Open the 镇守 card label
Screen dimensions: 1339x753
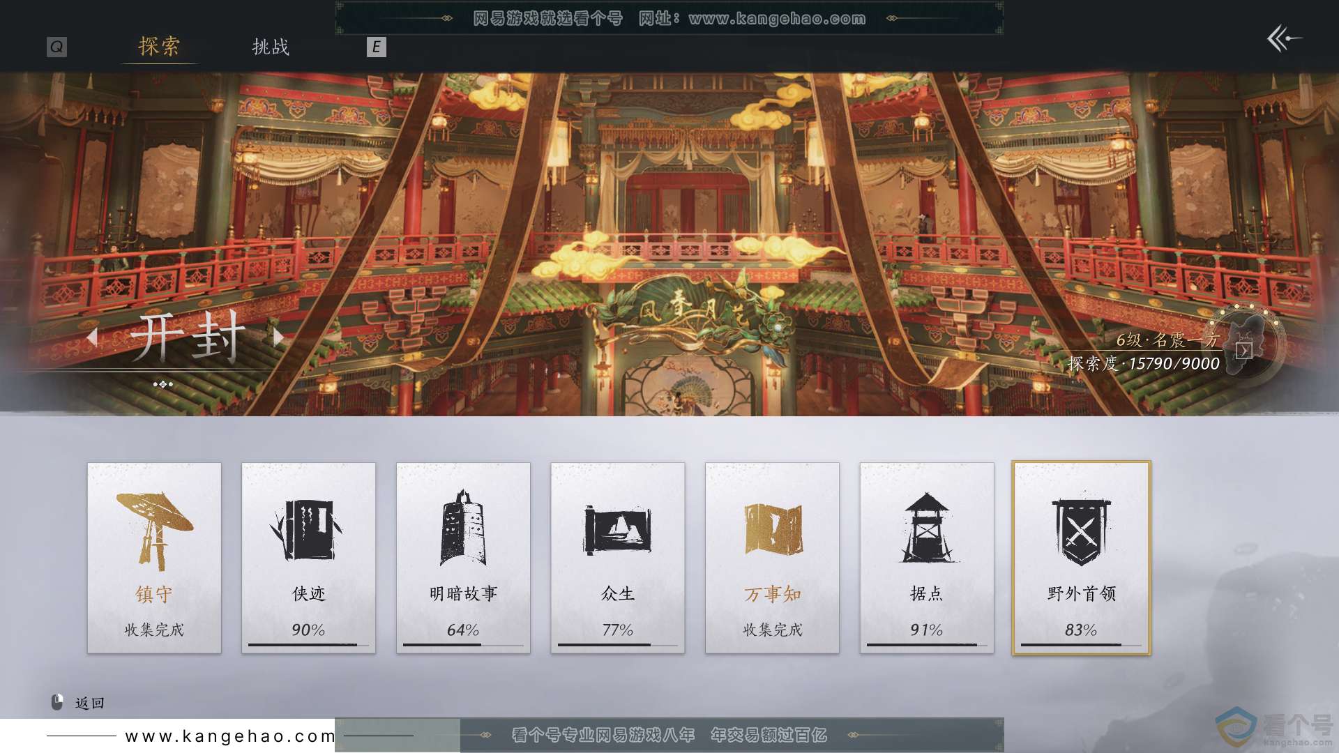click(154, 594)
